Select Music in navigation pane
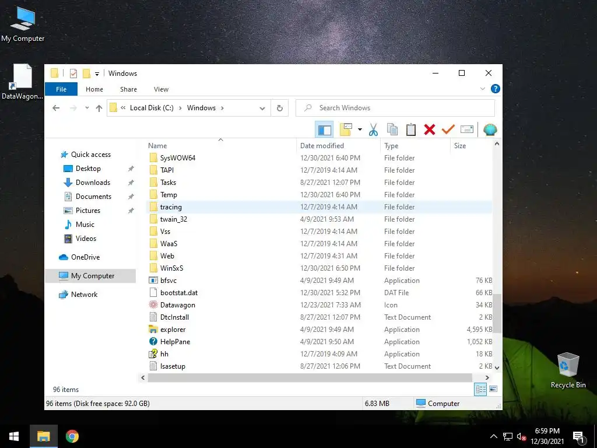 tap(85, 225)
